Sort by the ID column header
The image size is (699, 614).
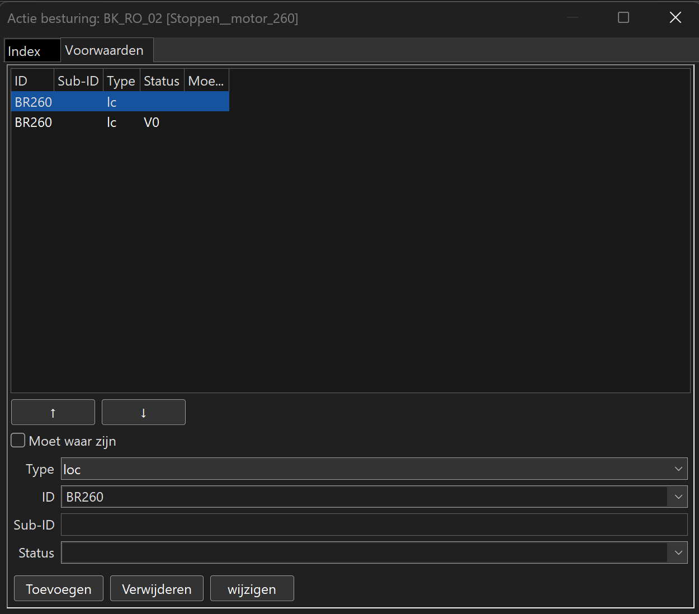(32, 81)
